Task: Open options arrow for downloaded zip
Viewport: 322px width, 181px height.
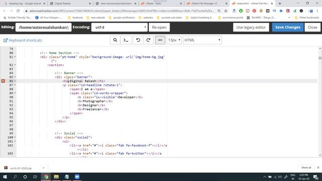Action: [43, 168]
